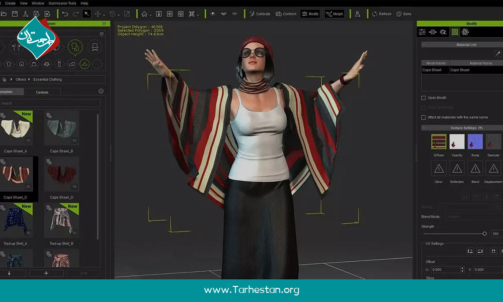Click the Refresh button
The image size is (503, 302).
(x=381, y=14)
